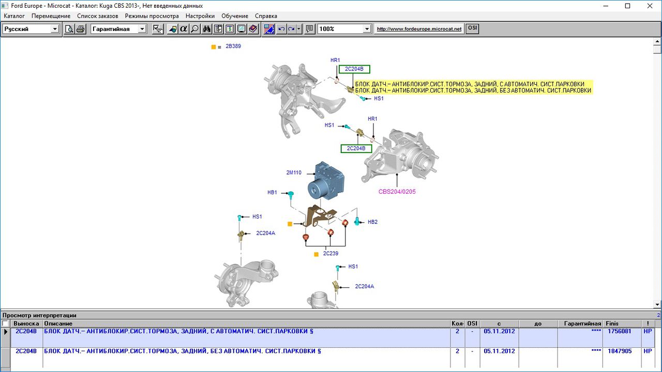
Task: Click the colored shapes toolbar icon
Action: click(172, 29)
